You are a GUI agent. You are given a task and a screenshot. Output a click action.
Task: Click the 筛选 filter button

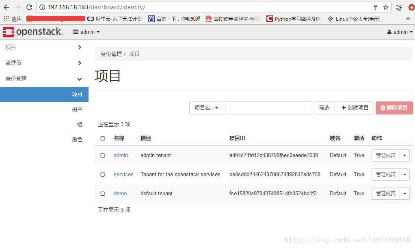pos(324,108)
